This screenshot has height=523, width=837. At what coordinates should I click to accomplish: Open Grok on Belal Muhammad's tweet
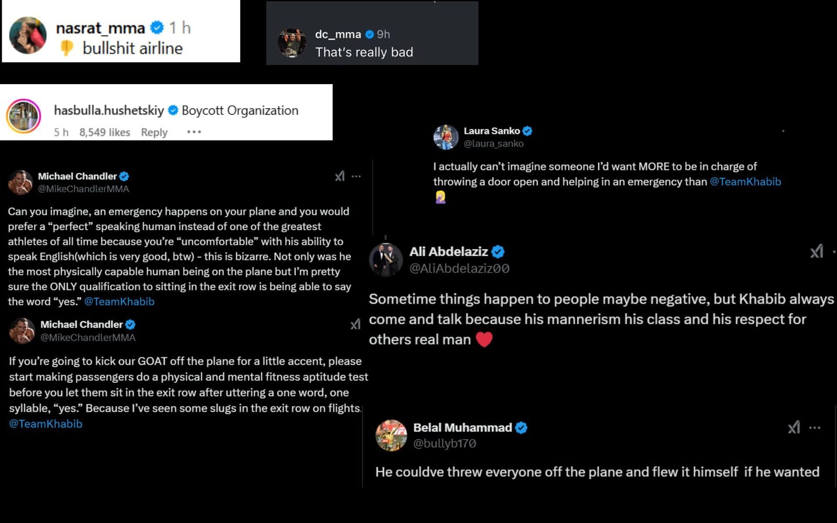point(795,427)
